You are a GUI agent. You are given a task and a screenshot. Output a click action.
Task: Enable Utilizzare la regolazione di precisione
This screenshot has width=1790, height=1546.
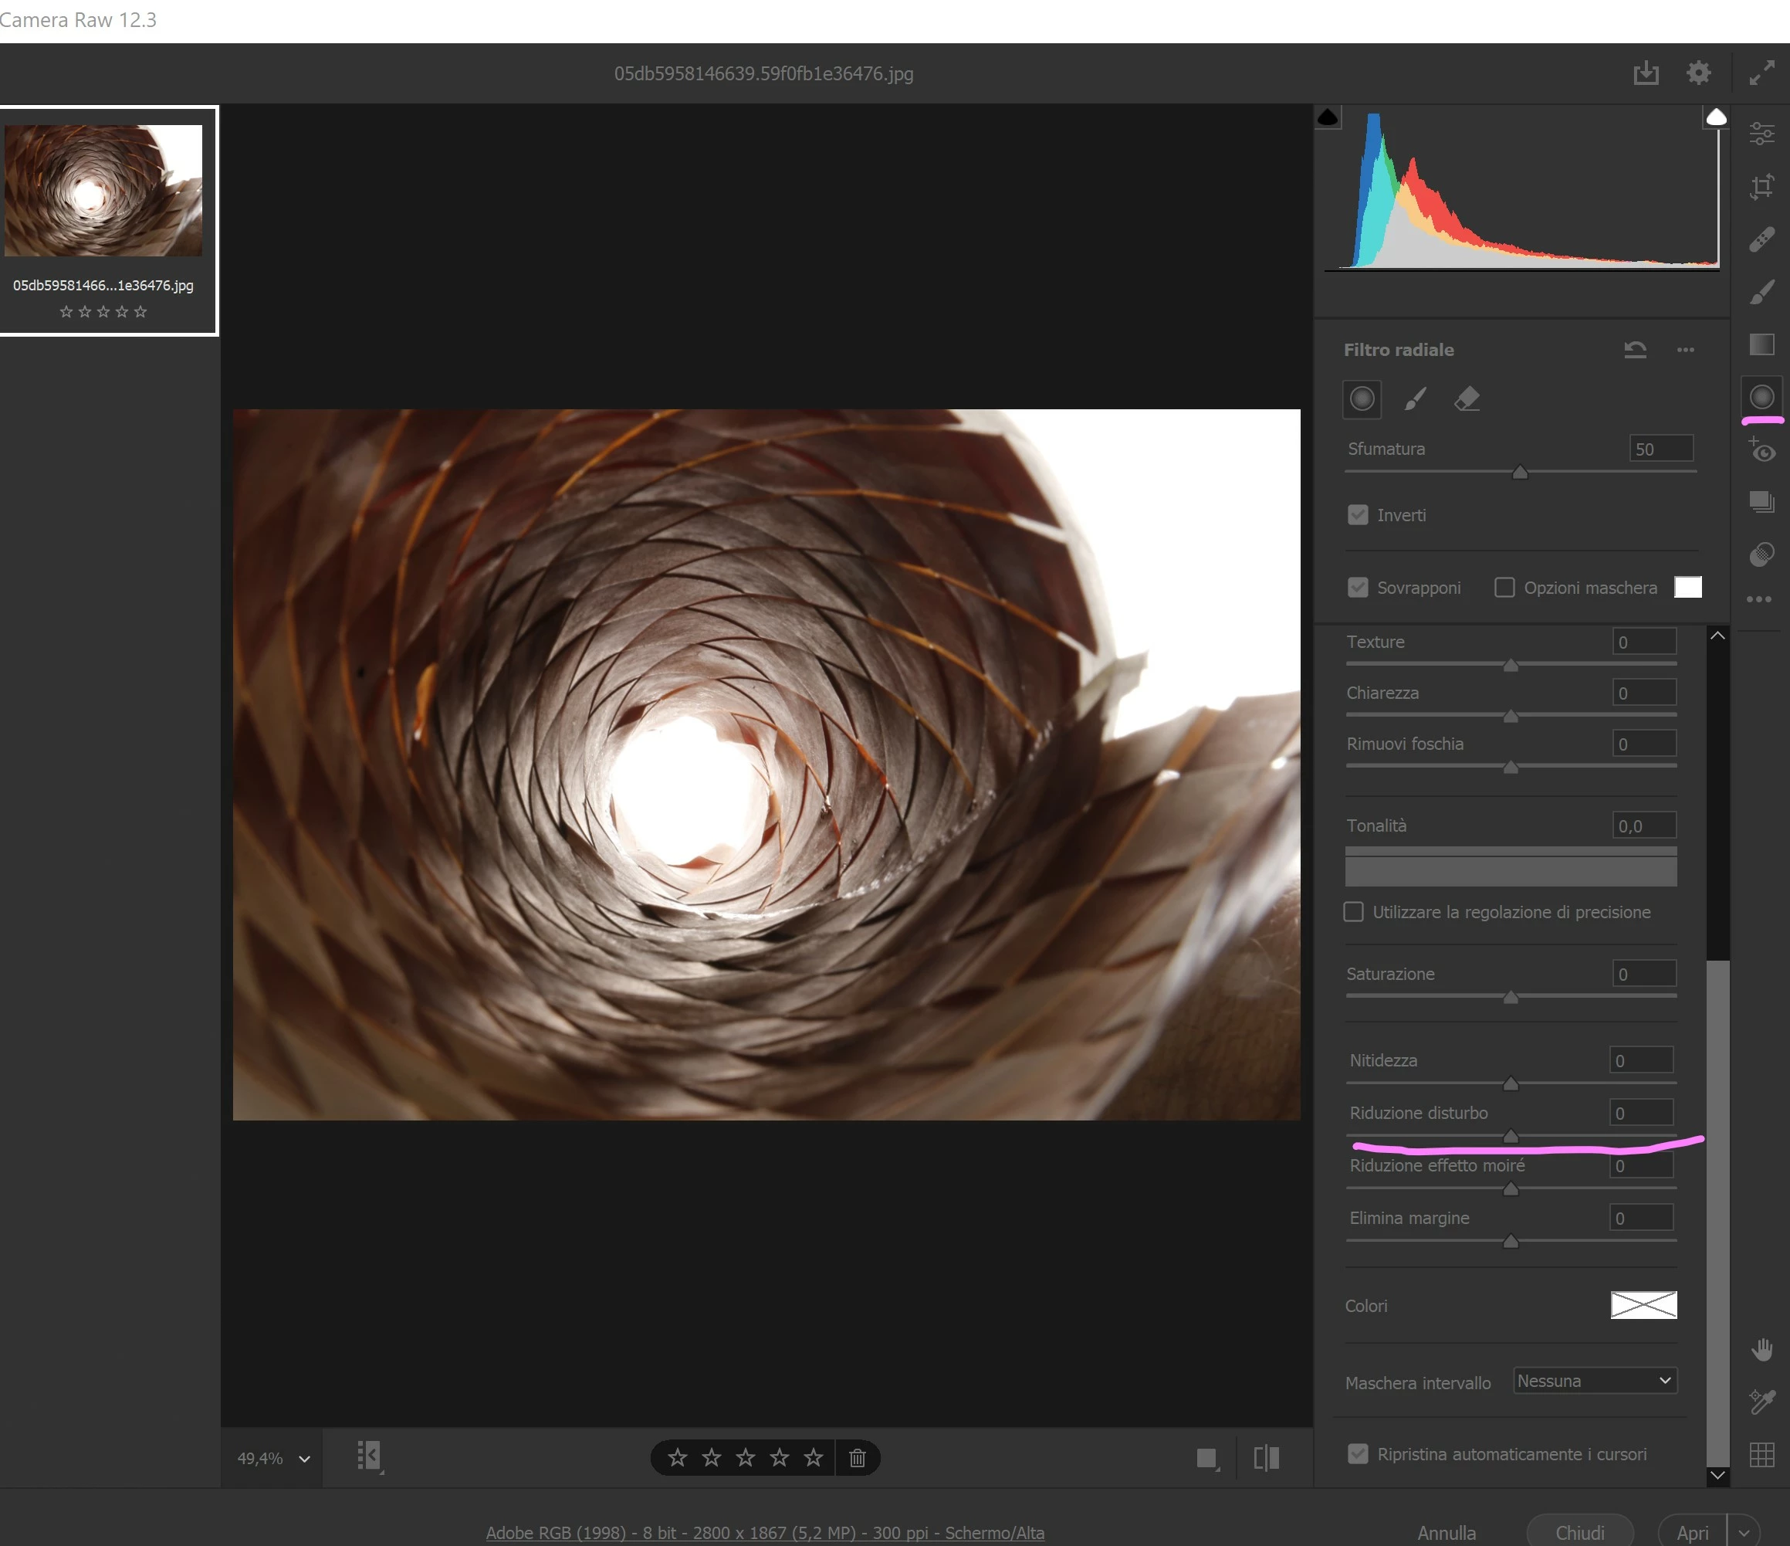coord(1354,912)
